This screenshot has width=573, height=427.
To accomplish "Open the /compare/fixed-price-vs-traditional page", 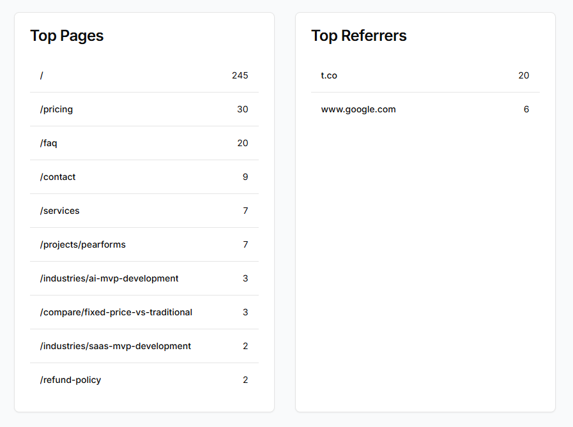I will (116, 312).
